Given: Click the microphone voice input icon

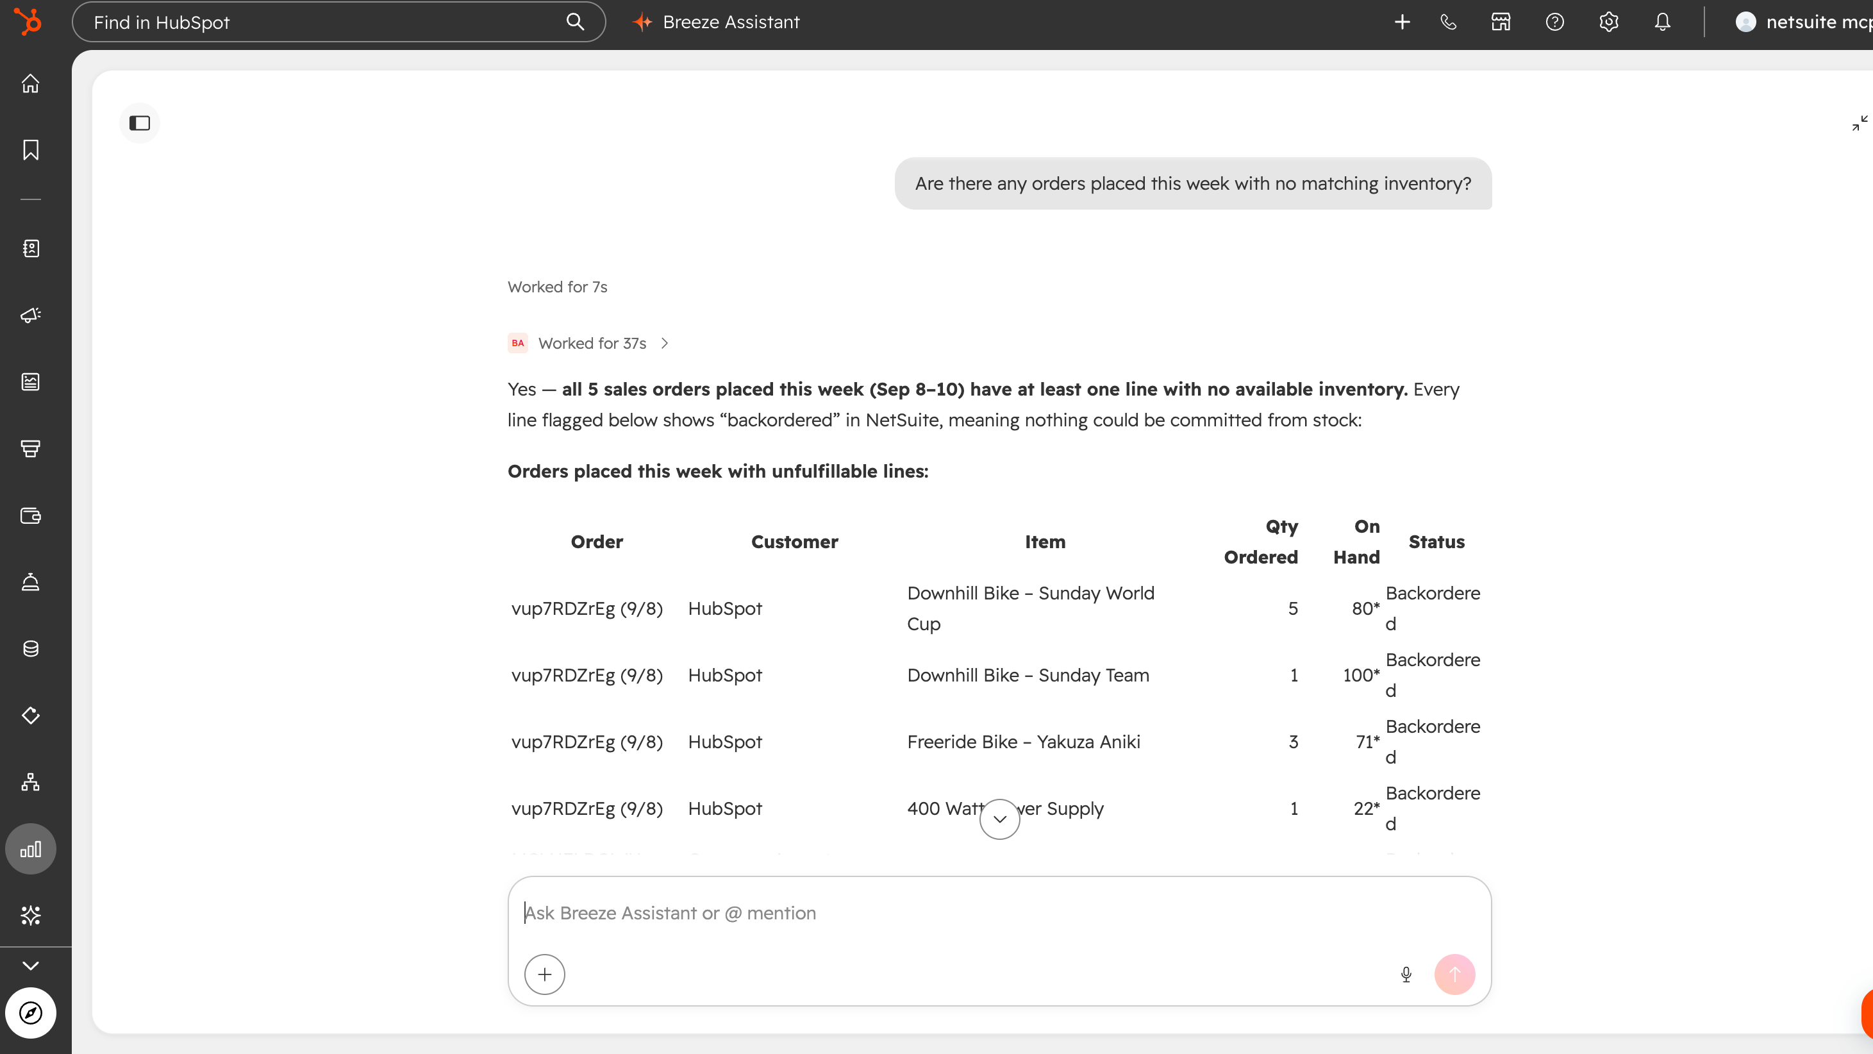Looking at the screenshot, I should [1406, 975].
